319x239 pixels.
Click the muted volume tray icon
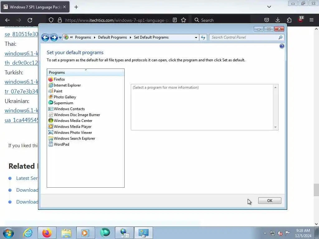pyautogui.click(x=280, y=233)
